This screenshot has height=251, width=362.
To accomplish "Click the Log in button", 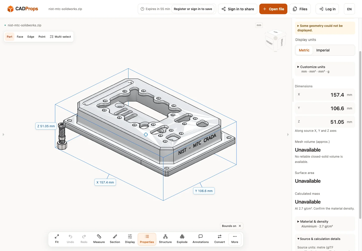I will (327, 9).
